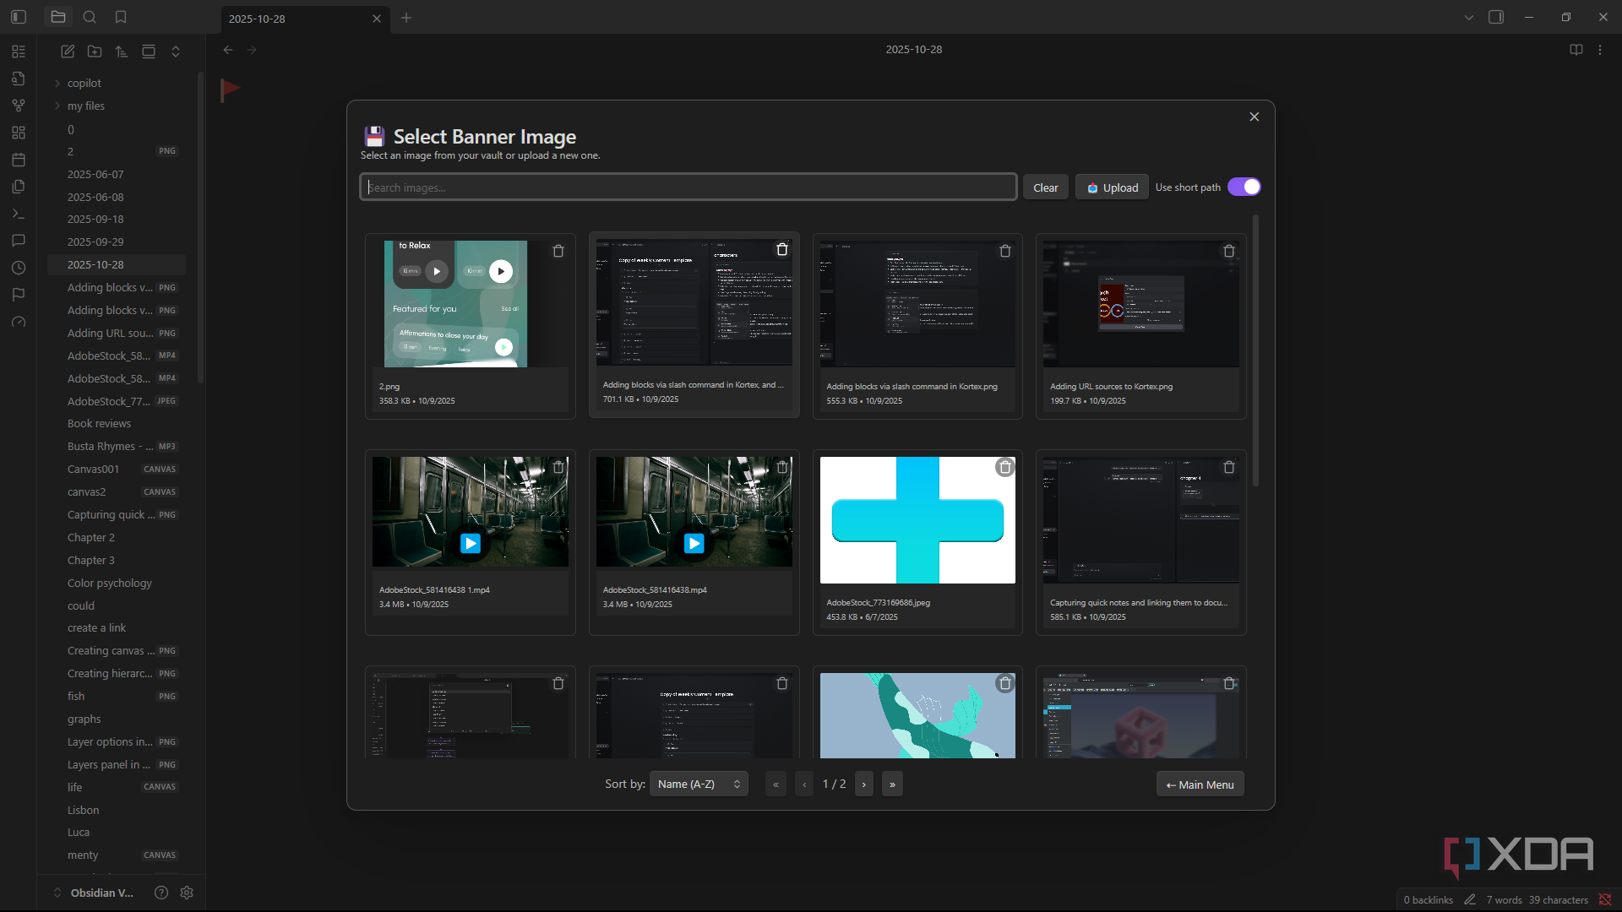The height and width of the screenshot is (912, 1622).
Task: Toggle the right sidebar icon
Action: coord(1496,17)
